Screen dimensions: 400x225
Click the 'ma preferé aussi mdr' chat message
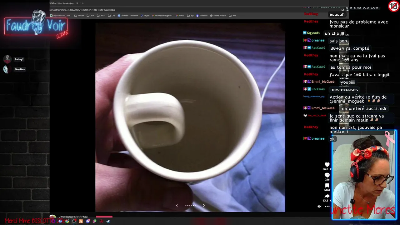click(363, 108)
